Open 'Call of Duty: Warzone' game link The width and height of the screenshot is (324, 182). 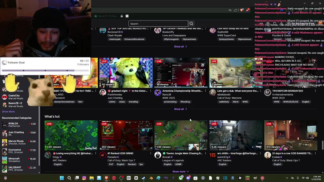[x=229, y=98]
